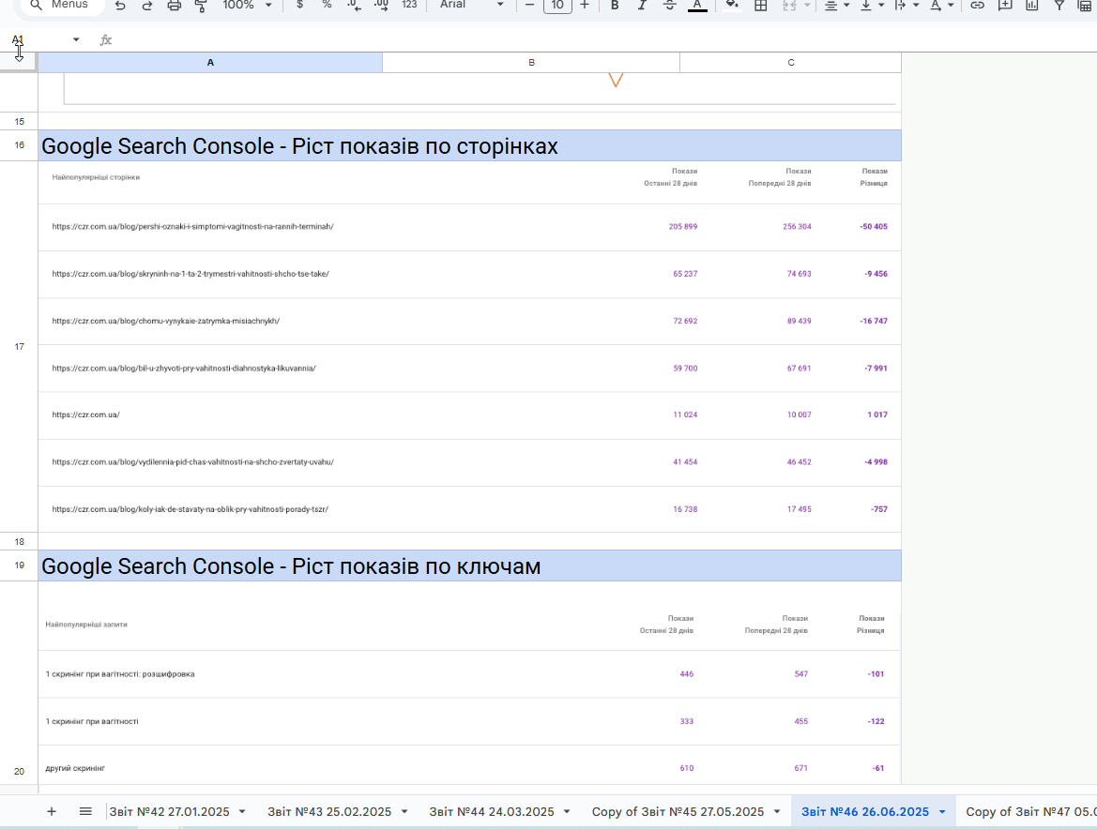Print the spreadsheet
This screenshot has width=1097, height=829.
pos(175,5)
